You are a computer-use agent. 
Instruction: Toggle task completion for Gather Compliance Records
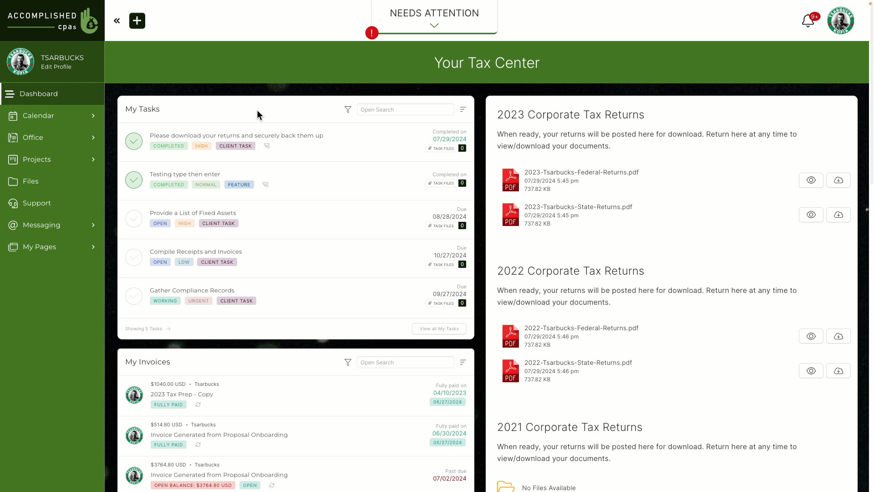[134, 296]
